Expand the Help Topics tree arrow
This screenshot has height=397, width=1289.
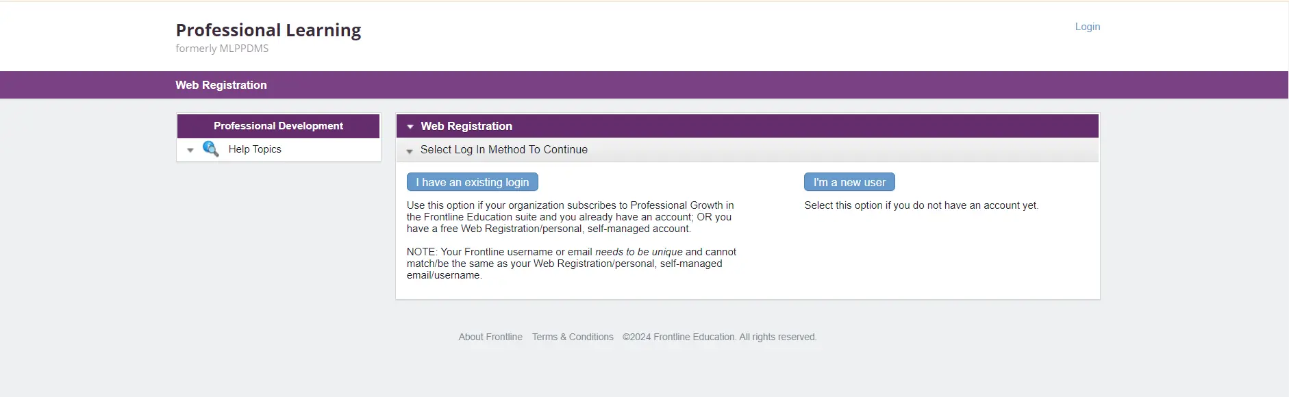pyautogui.click(x=190, y=150)
